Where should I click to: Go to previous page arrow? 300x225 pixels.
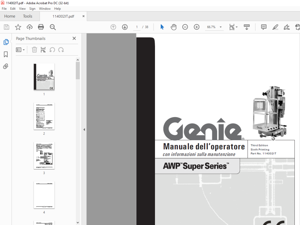point(113,27)
